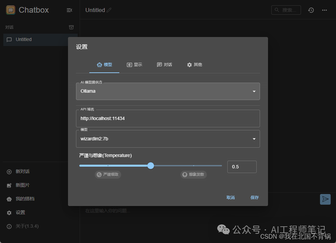Open 设置 in the sidebar
Screen dimensions: 336x243
pyautogui.click(x=16, y=213)
